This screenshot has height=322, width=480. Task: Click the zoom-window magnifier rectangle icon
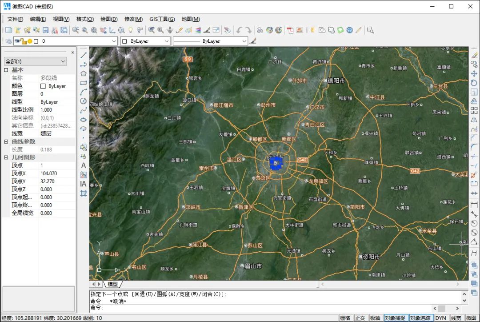[x=370, y=30]
